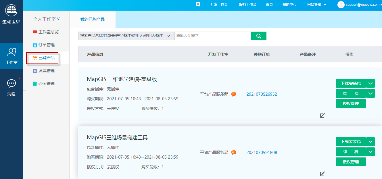Click 产品备注 column header
Screen dimensions: 382x179
(308, 54)
